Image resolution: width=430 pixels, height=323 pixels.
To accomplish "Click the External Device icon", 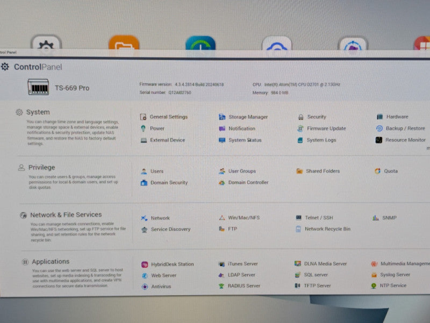I will coord(144,140).
